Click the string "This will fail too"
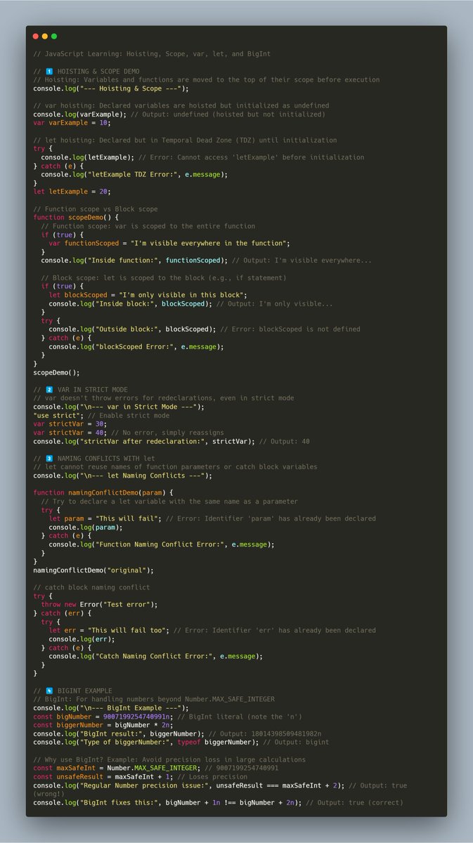The image size is (473, 843). pos(127,630)
